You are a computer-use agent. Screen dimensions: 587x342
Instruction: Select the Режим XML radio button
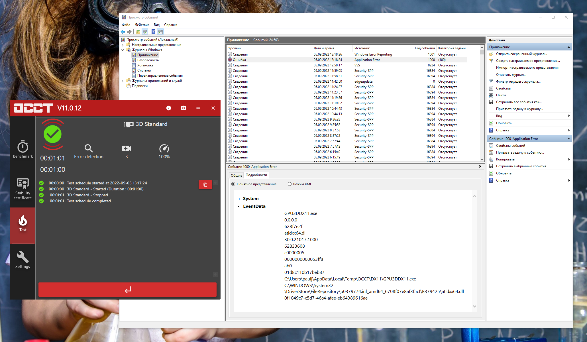click(x=290, y=184)
